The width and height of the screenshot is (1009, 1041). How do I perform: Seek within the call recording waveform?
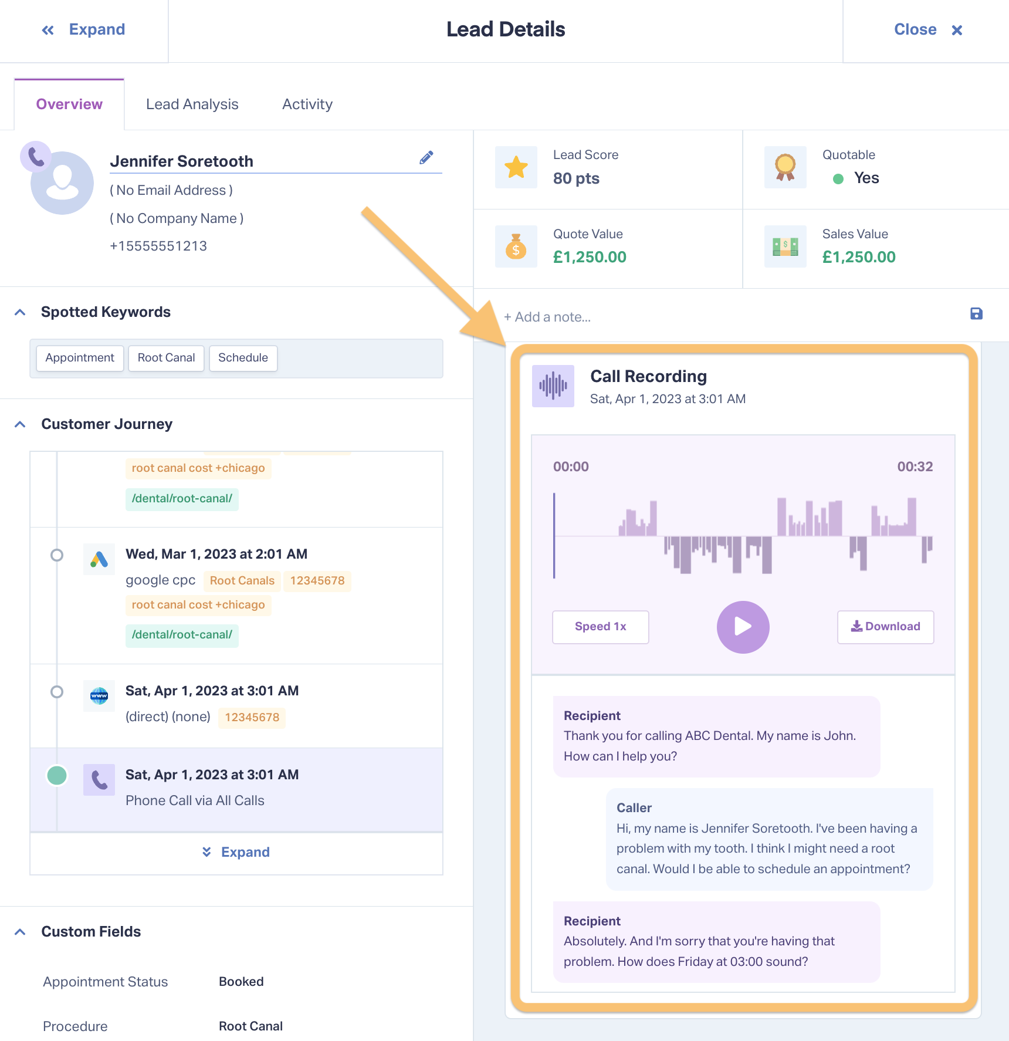[x=743, y=536]
